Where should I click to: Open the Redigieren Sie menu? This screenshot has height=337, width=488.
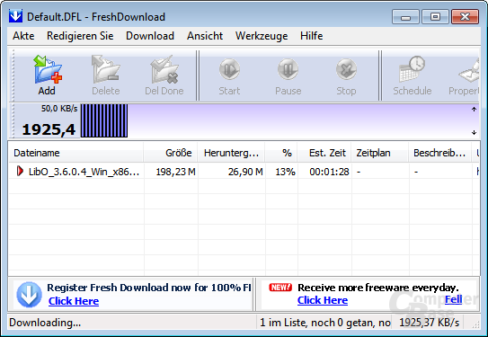(80, 36)
